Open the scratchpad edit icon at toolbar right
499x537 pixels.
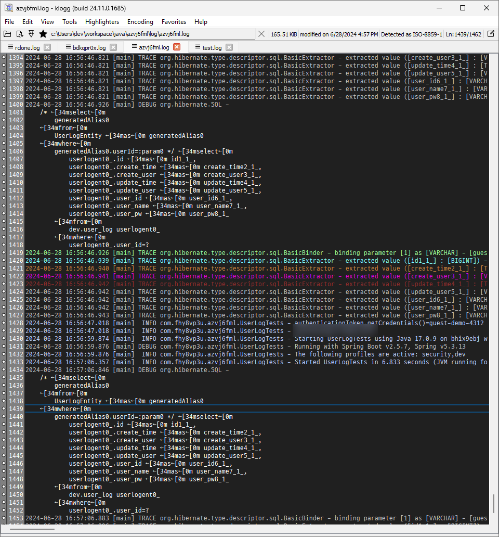click(491, 34)
